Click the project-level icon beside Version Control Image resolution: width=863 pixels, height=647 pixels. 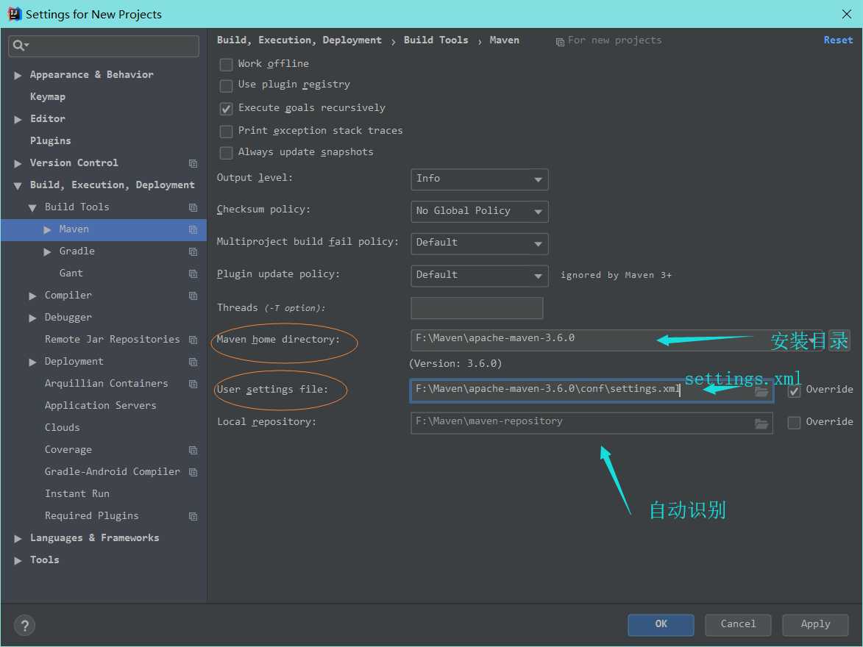(193, 163)
